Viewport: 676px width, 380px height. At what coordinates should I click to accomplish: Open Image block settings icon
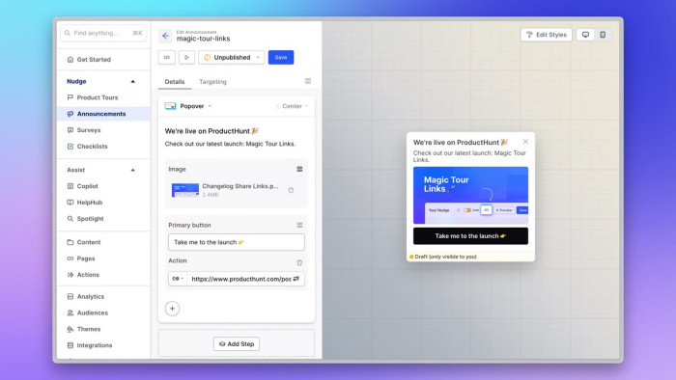click(x=299, y=169)
